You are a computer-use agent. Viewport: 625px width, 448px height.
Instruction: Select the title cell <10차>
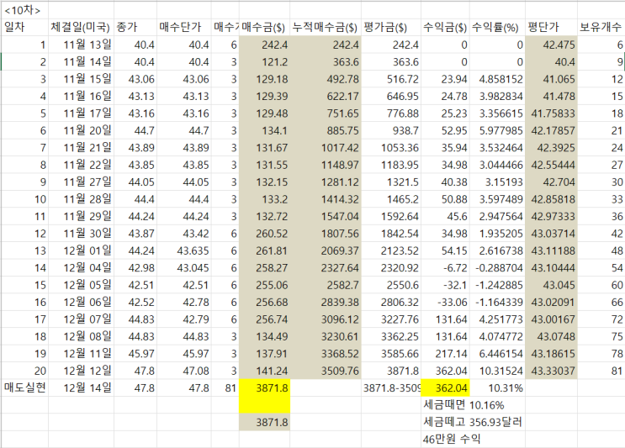tap(24, 10)
